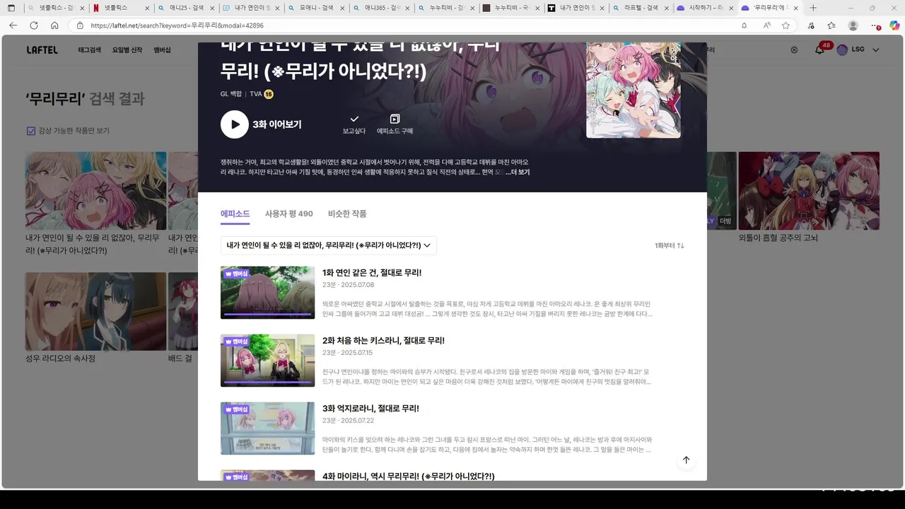The width and height of the screenshot is (905, 509).
Task: View site info with the lock icon
Action: point(80,25)
